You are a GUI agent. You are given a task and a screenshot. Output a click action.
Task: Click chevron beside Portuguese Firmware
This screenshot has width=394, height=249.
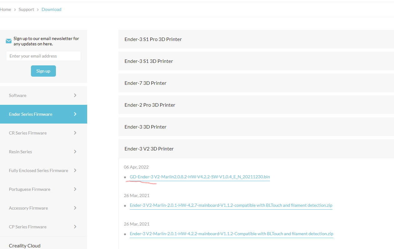coord(75,189)
